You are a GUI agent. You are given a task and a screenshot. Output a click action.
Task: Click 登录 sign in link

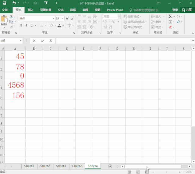click(x=175, y=10)
